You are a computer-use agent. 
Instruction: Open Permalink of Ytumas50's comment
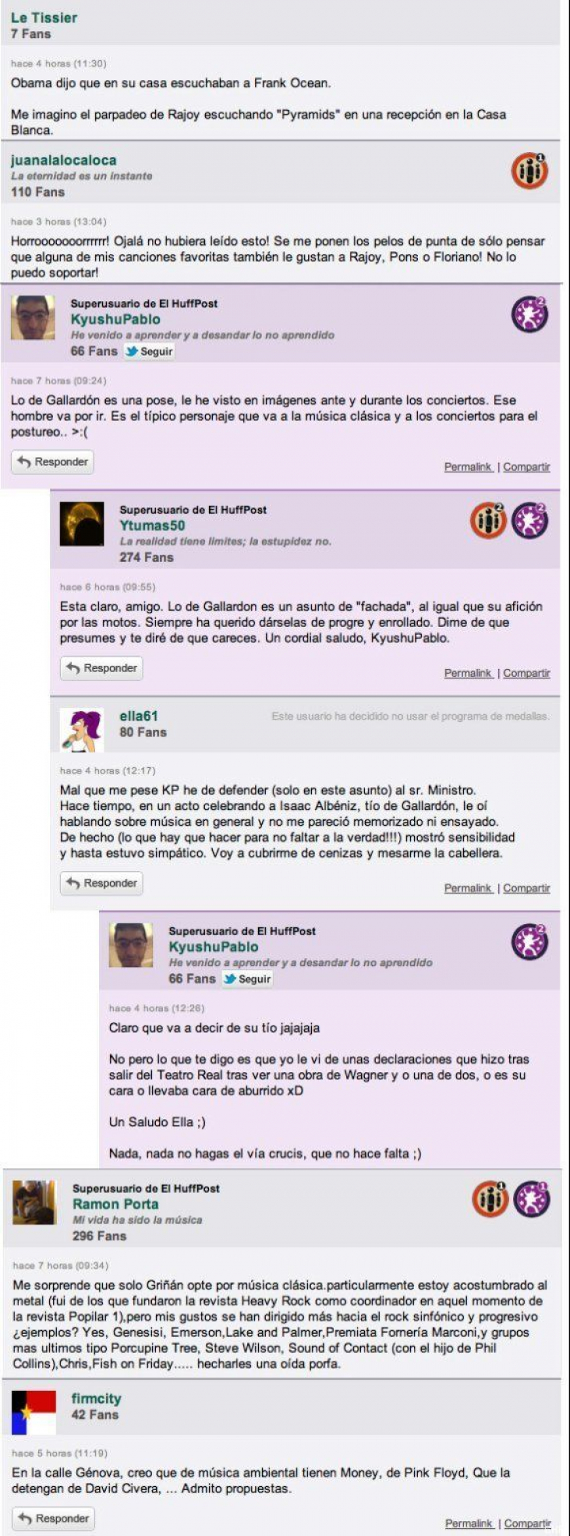click(468, 673)
